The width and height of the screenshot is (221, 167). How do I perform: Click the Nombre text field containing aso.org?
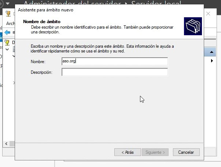(x=114, y=61)
